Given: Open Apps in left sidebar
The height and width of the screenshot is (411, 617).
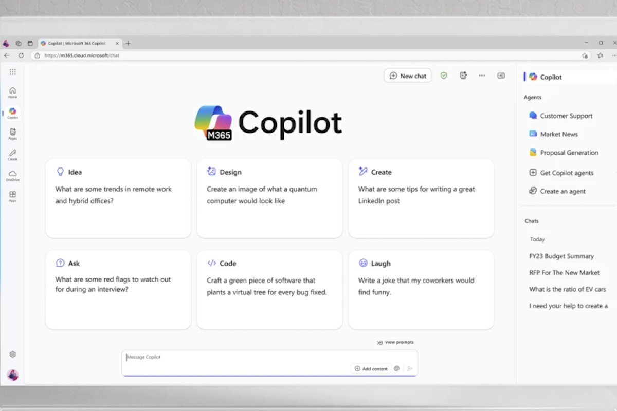Looking at the screenshot, I should 13,196.
